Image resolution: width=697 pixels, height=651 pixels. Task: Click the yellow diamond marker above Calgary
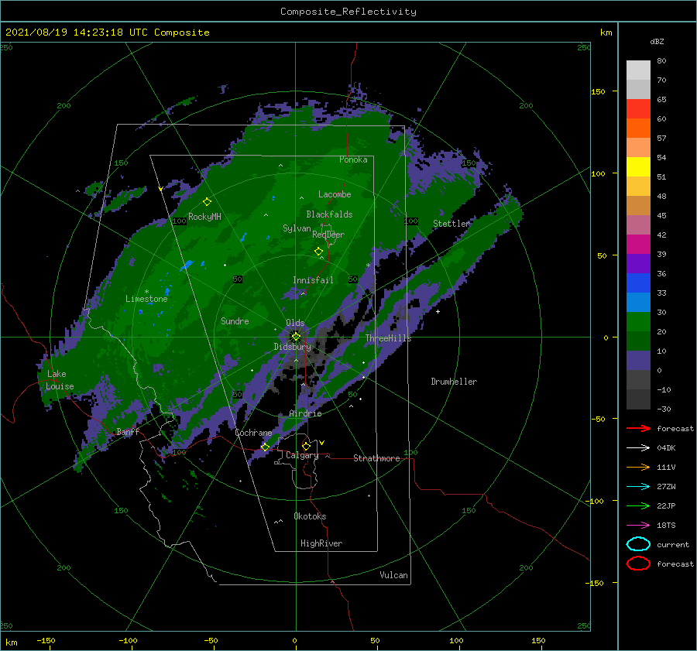pyautogui.click(x=306, y=446)
